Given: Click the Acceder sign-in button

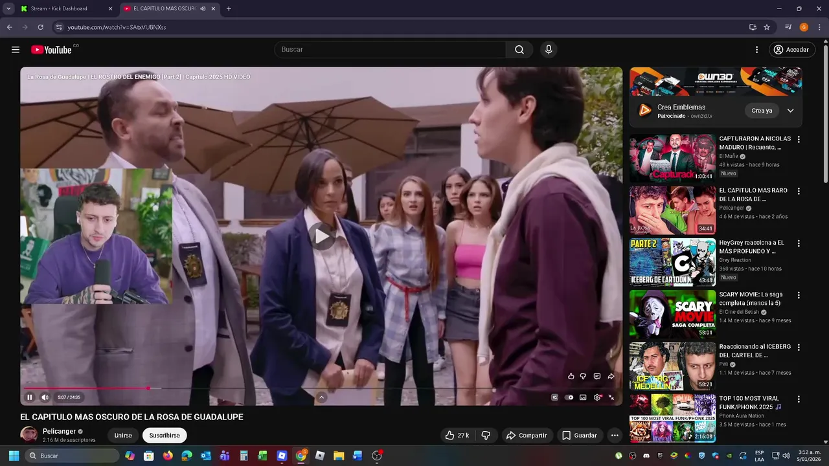Looking at the screenshot, I should pyautogui.click(x=792, y=50).
